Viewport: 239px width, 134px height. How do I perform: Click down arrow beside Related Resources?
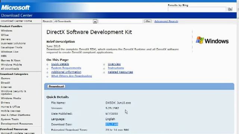point(104,72)
